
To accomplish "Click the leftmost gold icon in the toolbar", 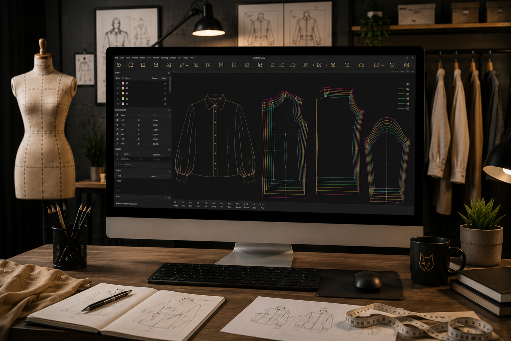I will coord(119,65).
